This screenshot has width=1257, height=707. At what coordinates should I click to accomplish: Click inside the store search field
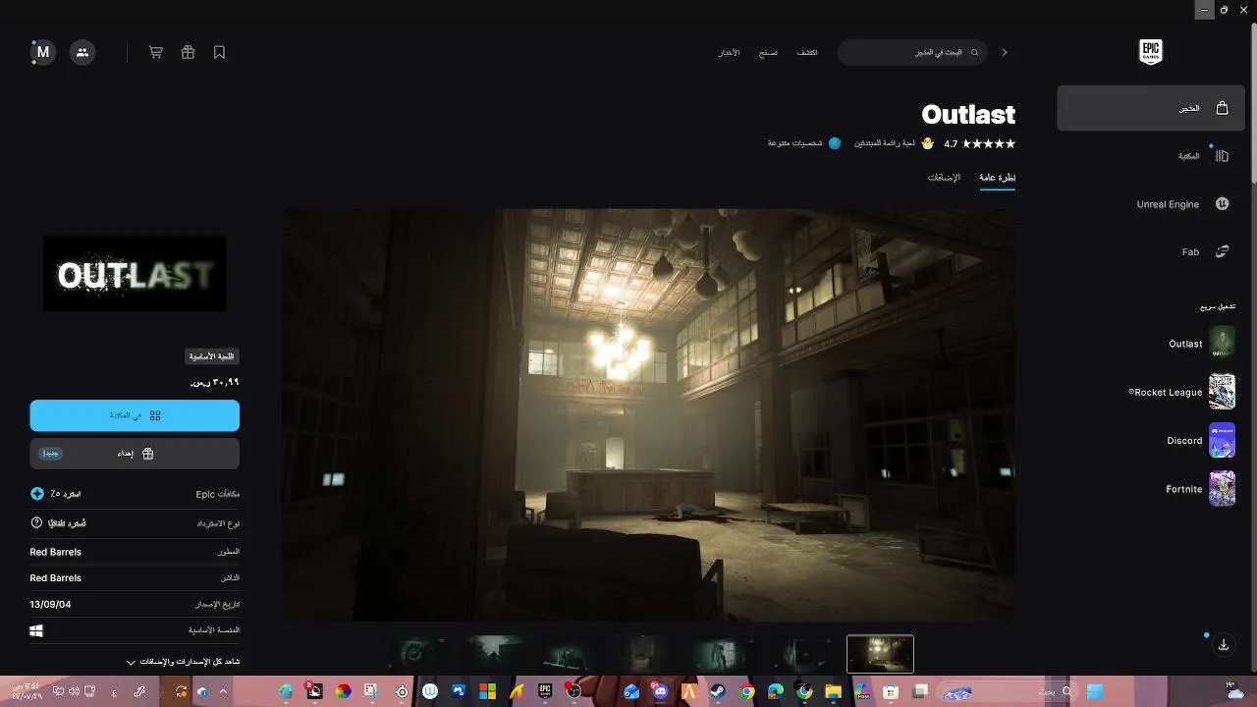913,52
